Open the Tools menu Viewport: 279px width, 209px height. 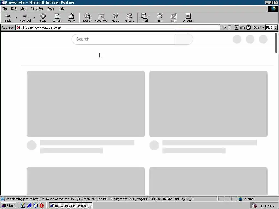(51, 8)
